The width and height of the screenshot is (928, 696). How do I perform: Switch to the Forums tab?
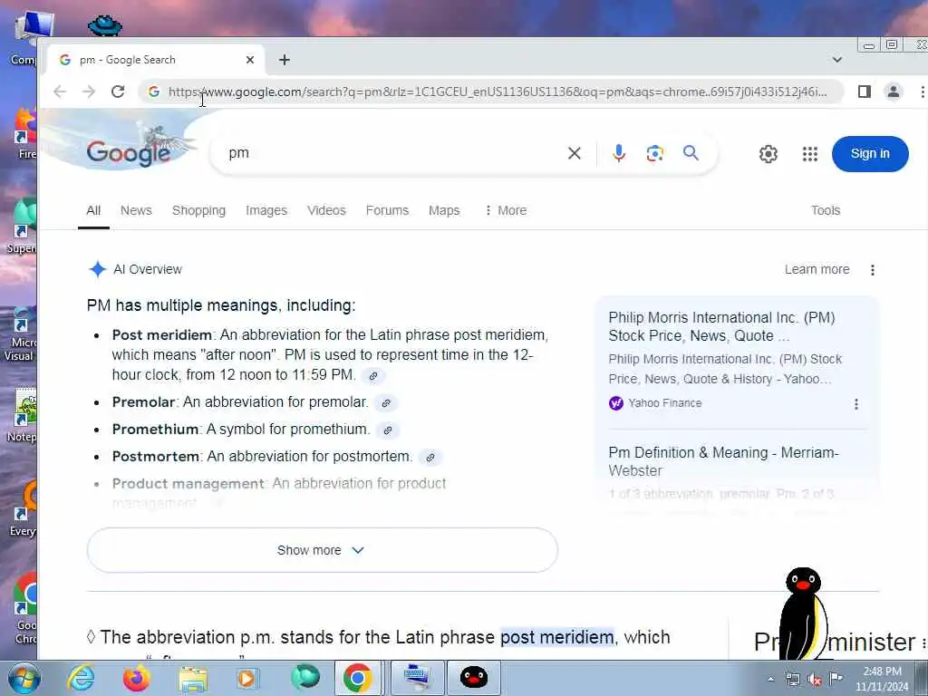[x=387, y=210]
